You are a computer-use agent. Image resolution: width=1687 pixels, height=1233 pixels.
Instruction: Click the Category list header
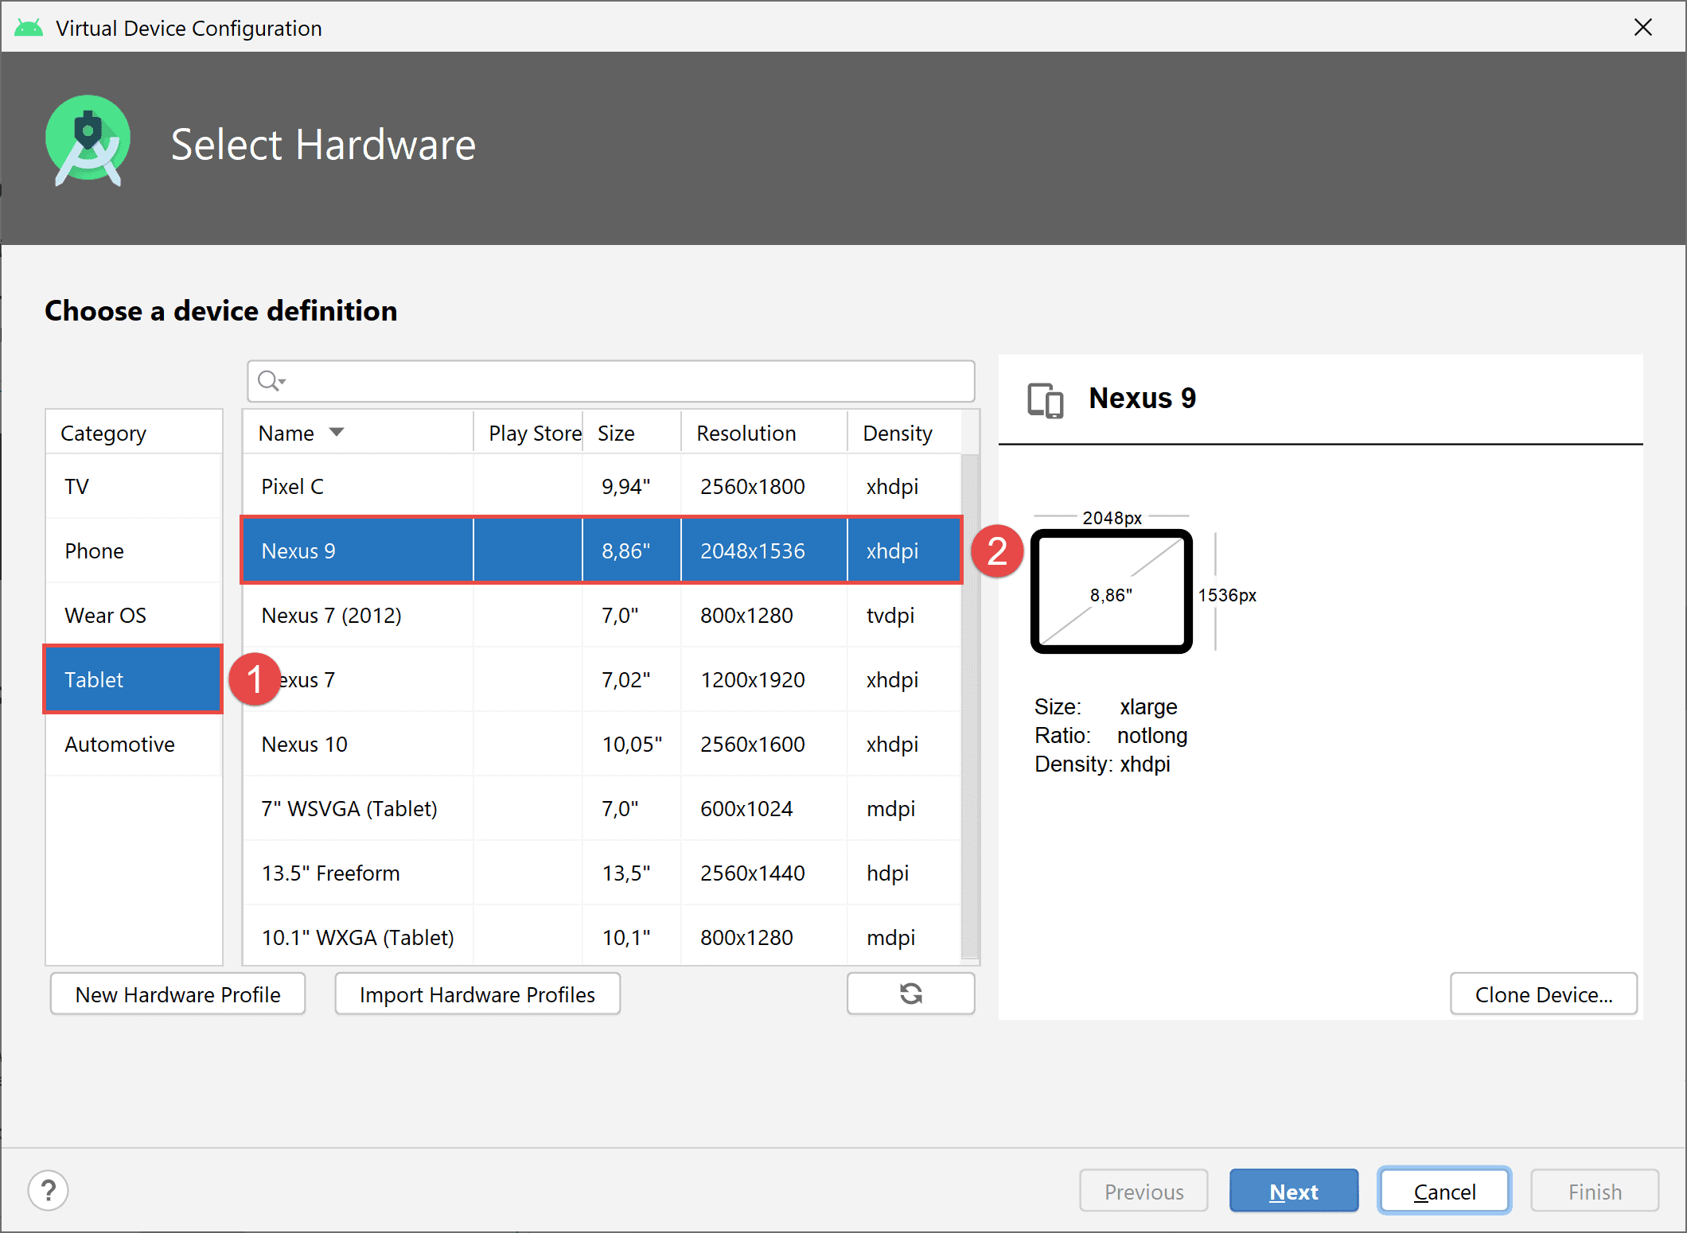(134, 433)
